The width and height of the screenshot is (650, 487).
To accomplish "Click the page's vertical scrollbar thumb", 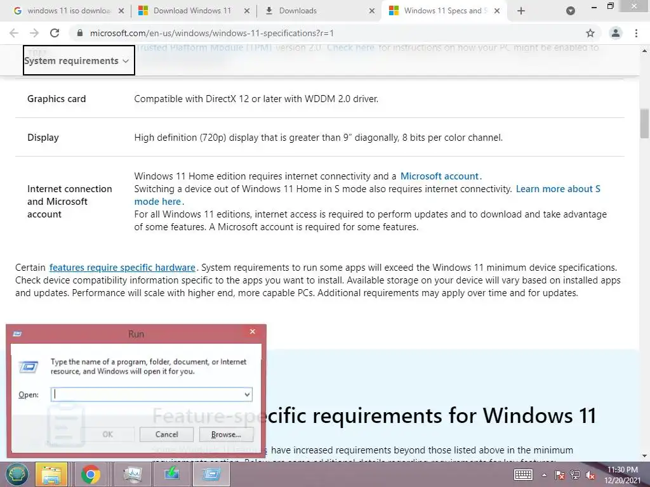I will point(644,124).
